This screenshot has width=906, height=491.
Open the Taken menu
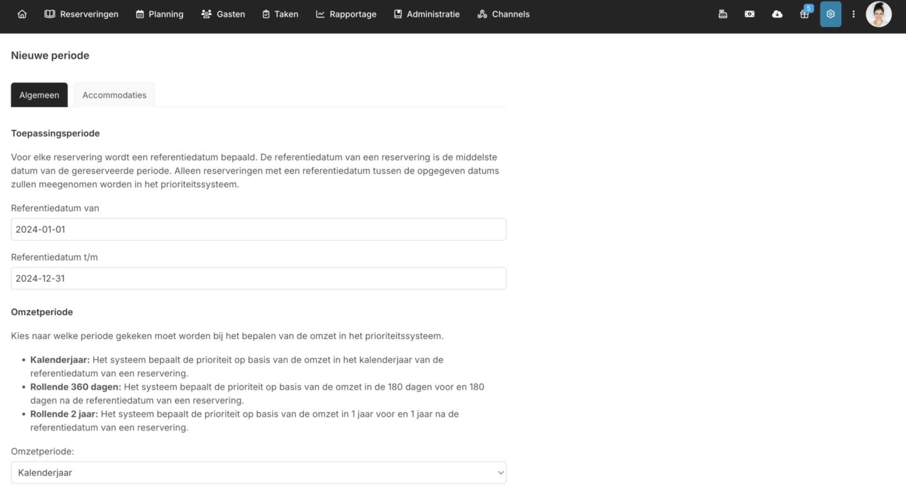(x=280, y=14)
